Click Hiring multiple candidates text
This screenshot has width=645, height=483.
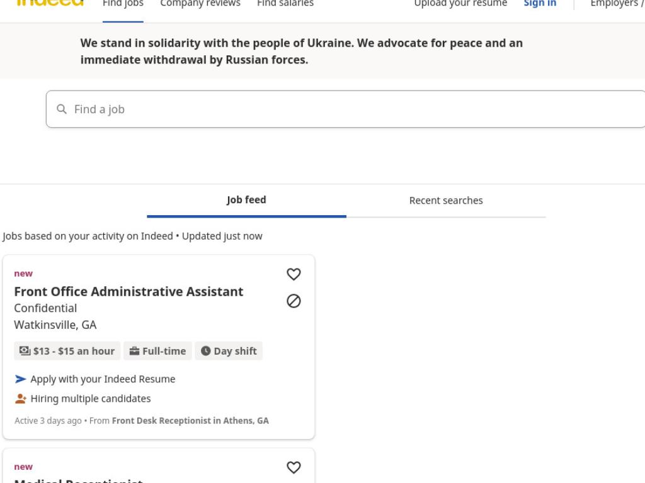tap(91, 398)
